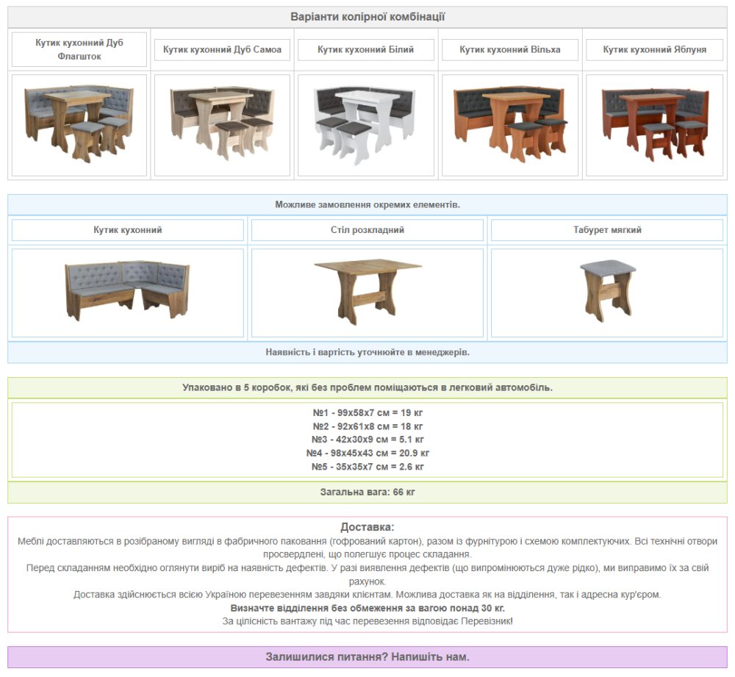Click the Кутик кухонний Дуб Флагшток label
This screenshot has width=735, height=677.
[x=79, y=49]
